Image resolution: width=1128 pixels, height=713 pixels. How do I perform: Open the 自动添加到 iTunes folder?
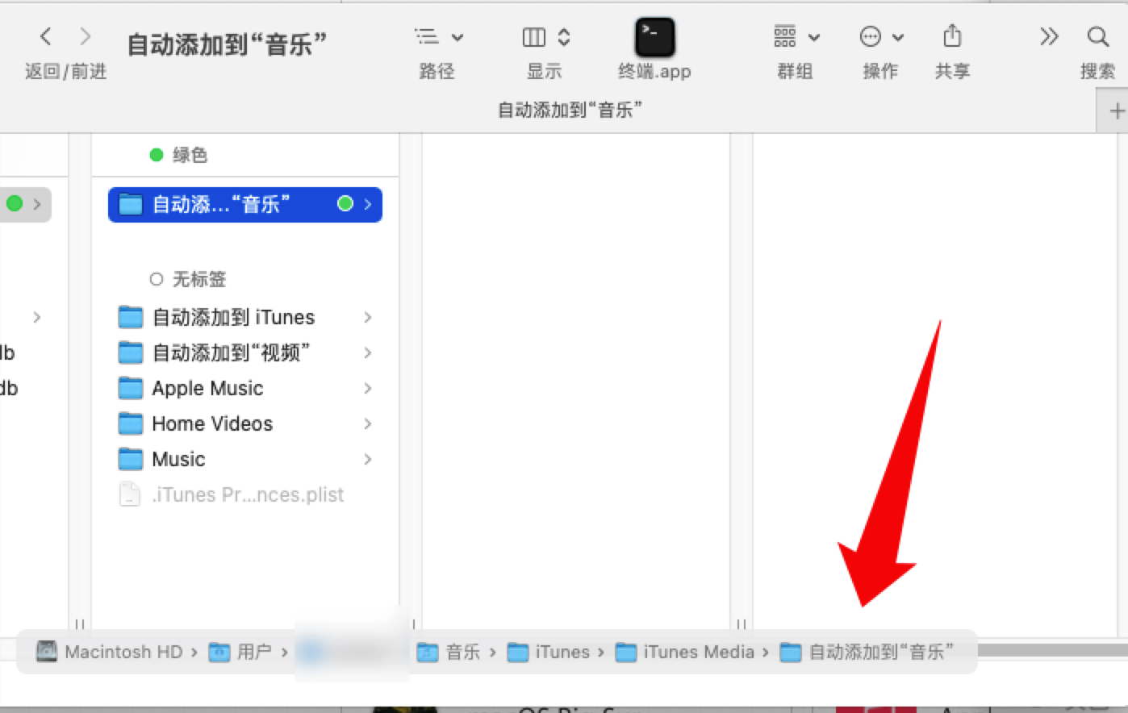coord(233,318)
